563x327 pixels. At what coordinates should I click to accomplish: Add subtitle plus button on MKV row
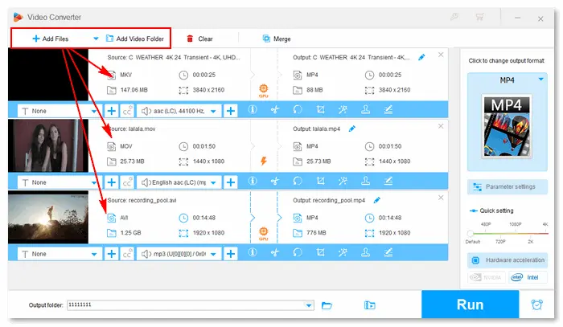point(112,111)
